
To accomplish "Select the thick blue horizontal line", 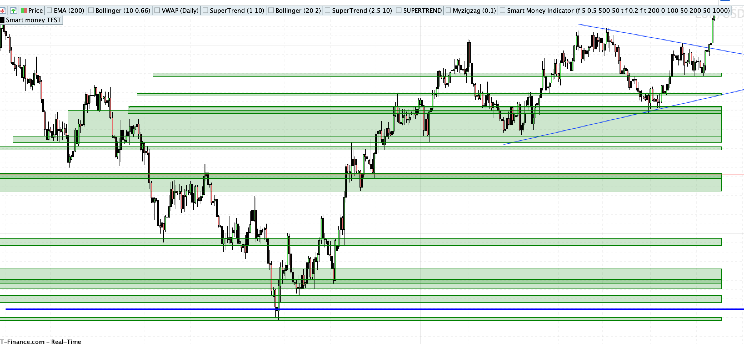I will point(404,309).
